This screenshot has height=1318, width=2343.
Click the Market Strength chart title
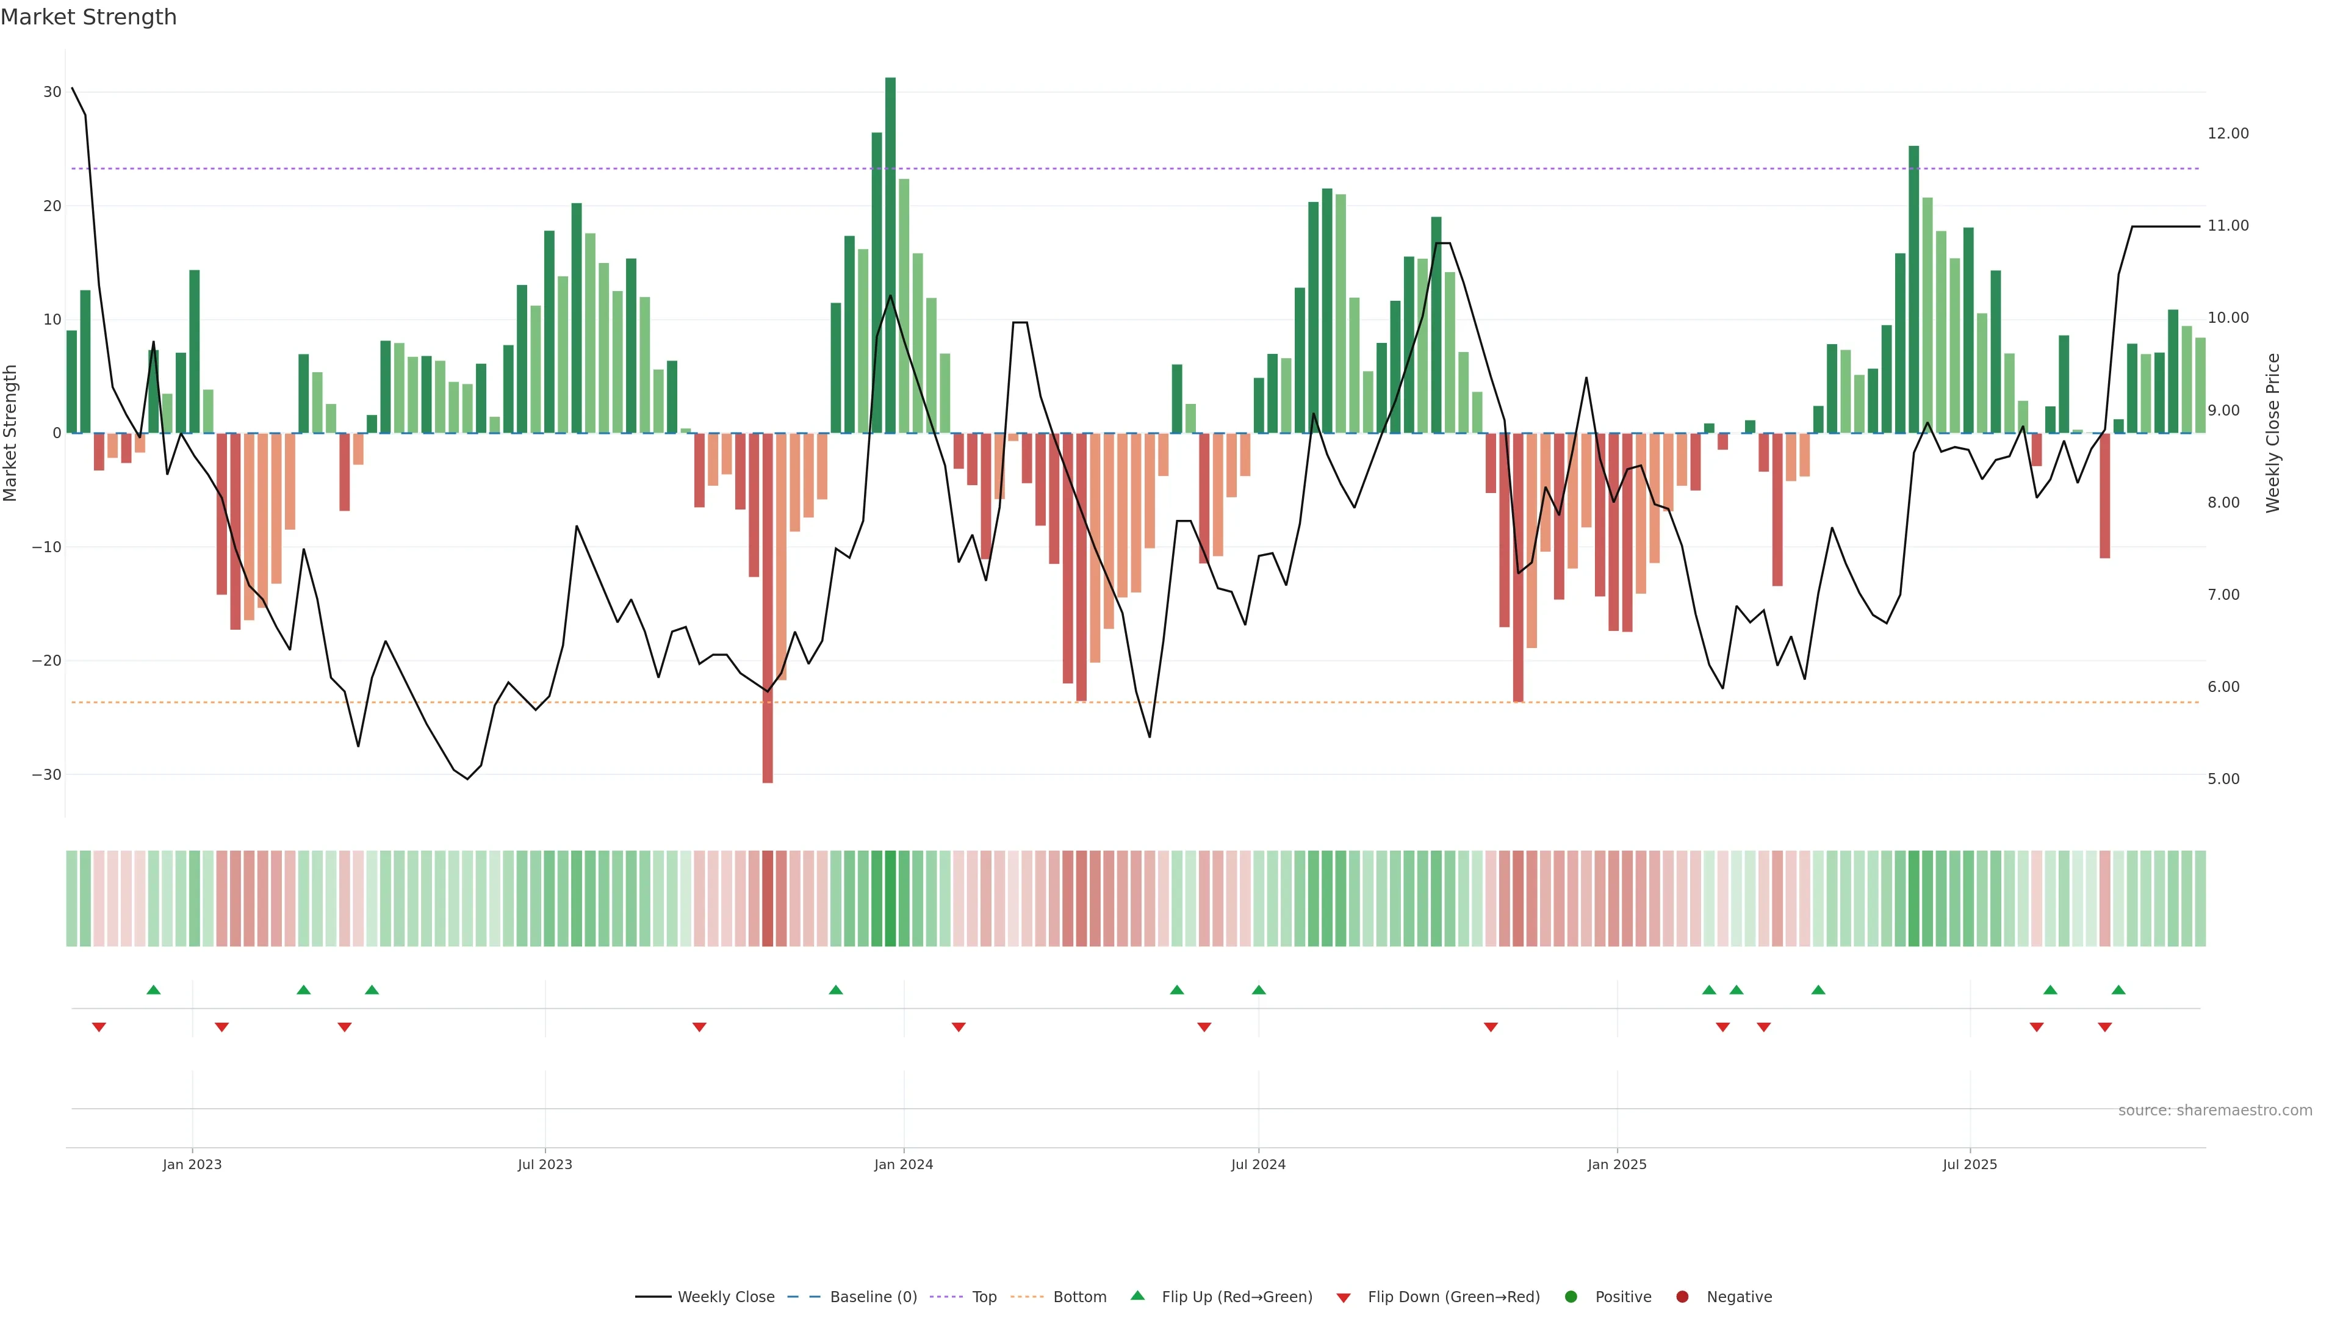click(x=88, y=17)
